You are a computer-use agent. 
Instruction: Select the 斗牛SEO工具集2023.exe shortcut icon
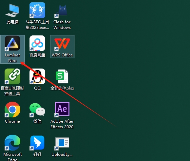tap(37, 10)
